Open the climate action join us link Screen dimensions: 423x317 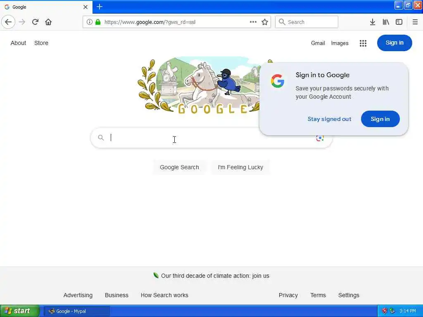coord(215,276)
